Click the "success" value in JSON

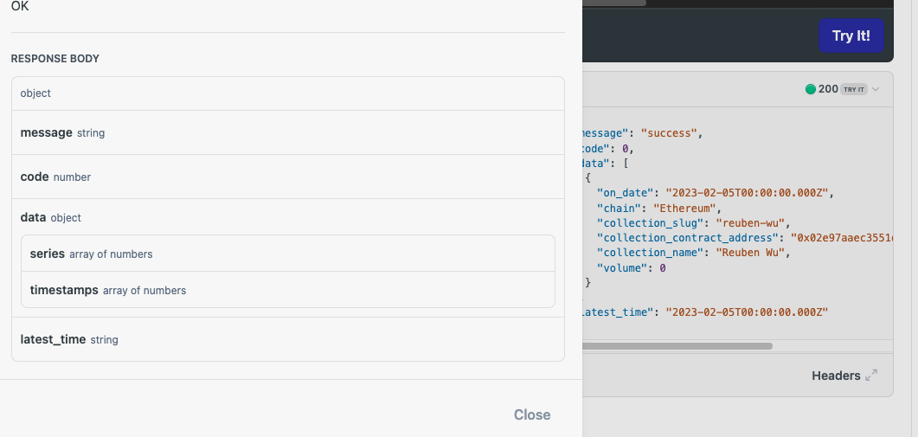pos(669,133)
